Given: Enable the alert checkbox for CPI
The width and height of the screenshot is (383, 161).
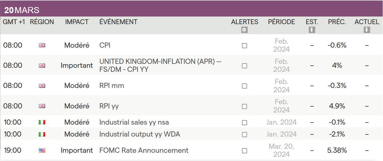Looking at the screenshot, I should coord(244,46).
